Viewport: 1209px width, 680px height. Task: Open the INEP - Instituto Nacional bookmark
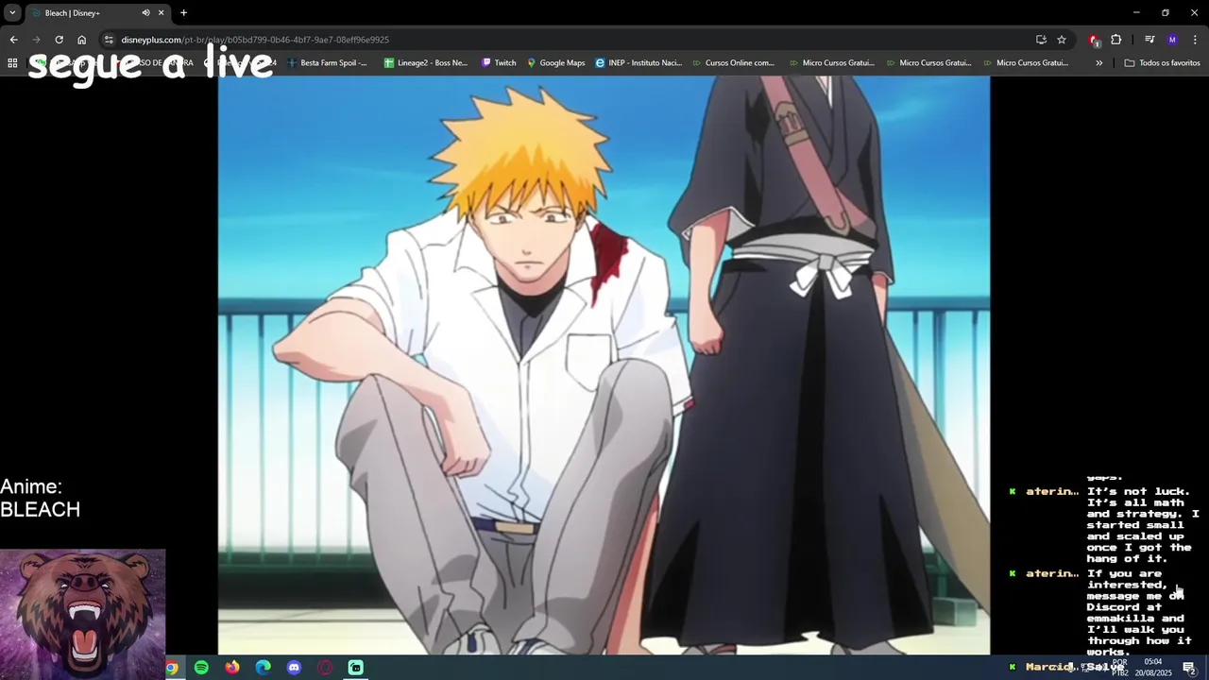(639, 63)
